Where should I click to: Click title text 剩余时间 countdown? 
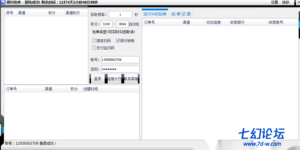tap(70, 2)
